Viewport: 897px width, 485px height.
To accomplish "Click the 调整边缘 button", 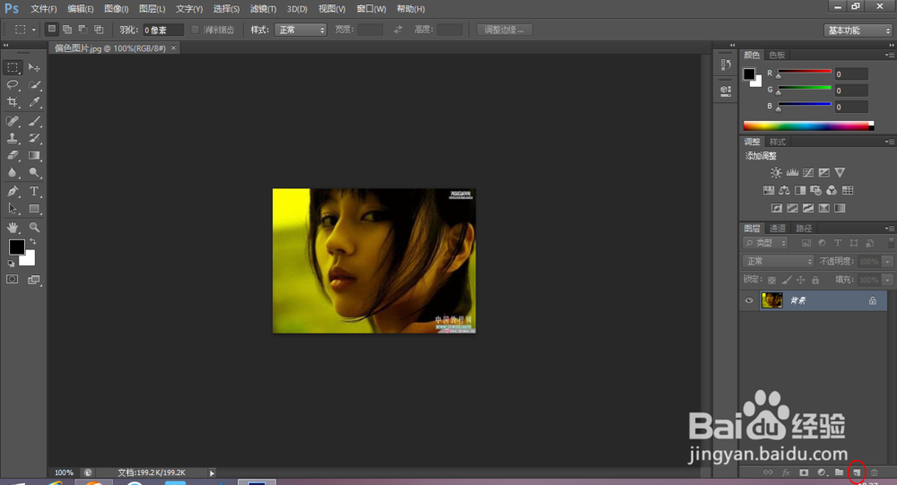I will tap(504, 30).
